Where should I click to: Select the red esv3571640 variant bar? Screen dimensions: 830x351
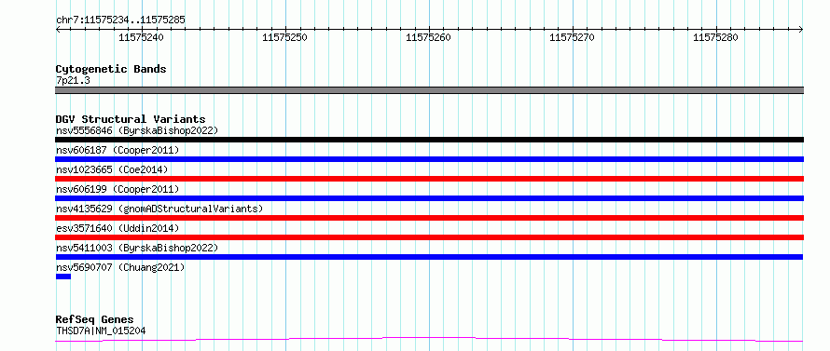pyautogui.click(x=429, y=237)
